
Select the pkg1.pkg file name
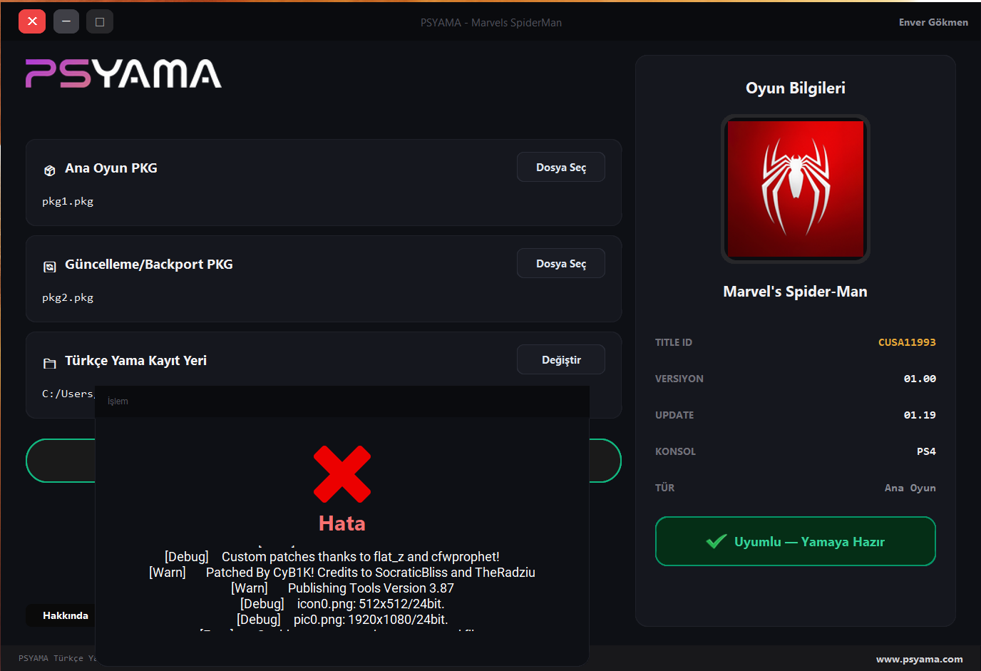click(x=68, y=201)
